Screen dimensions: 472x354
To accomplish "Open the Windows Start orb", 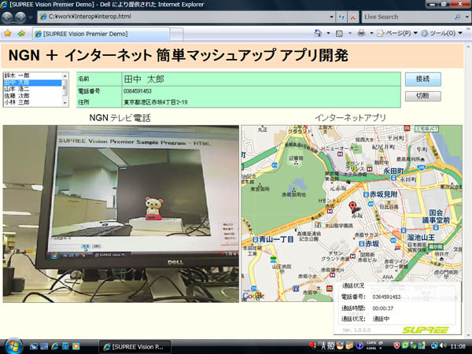I will [13, 346].
